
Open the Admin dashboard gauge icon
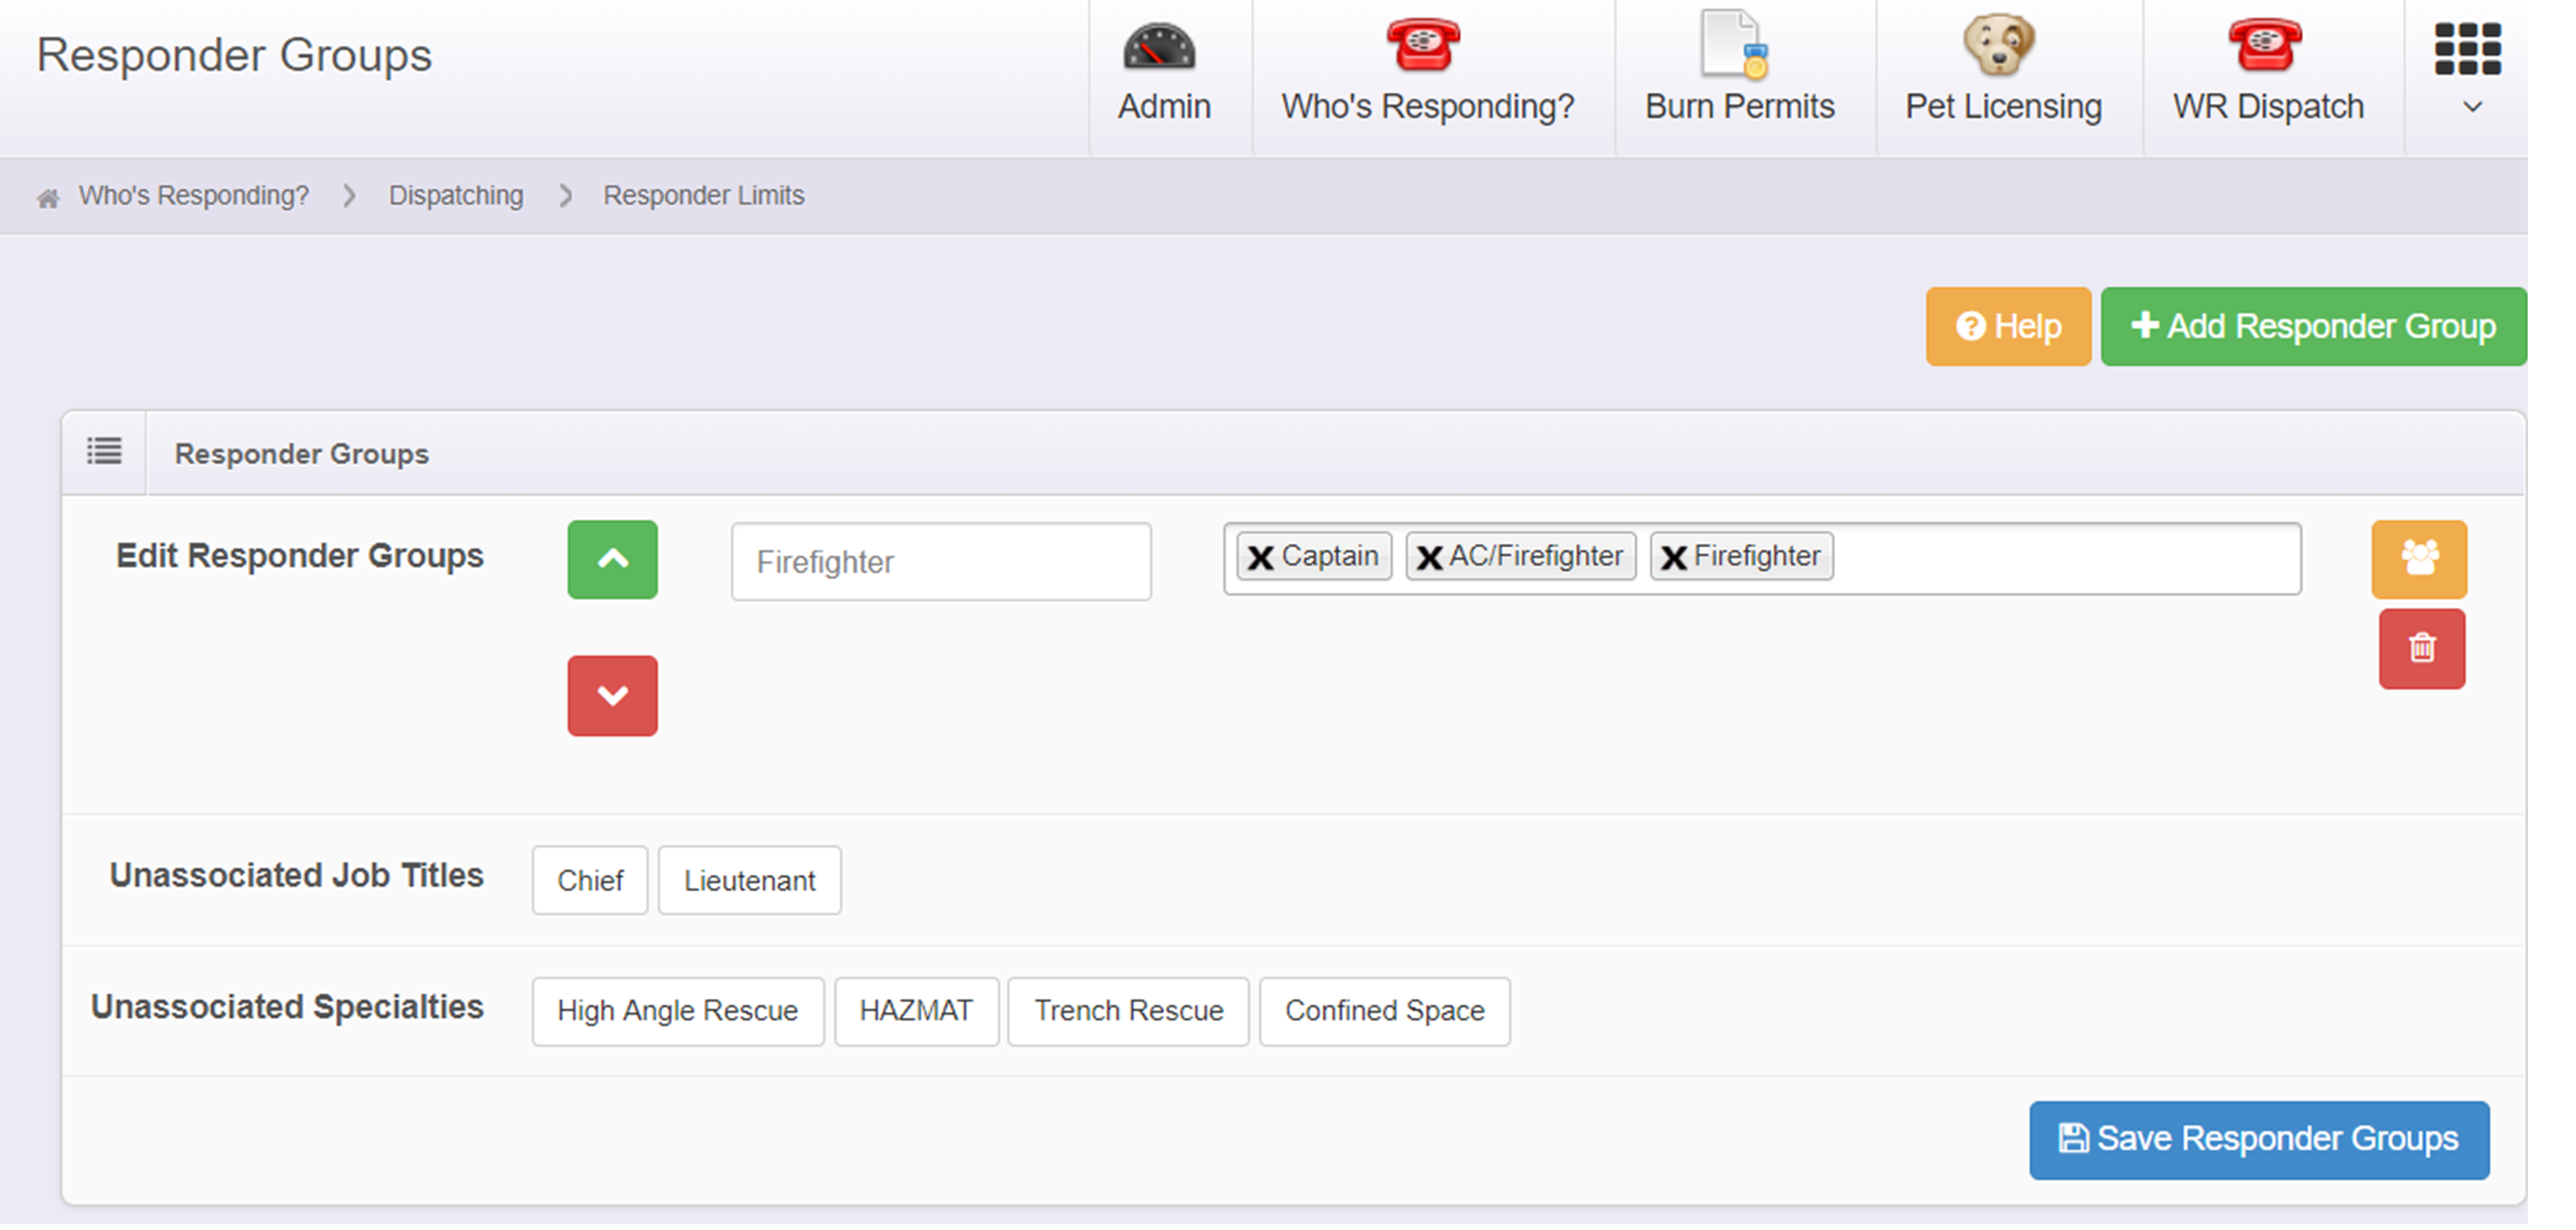click(1159, 46)
